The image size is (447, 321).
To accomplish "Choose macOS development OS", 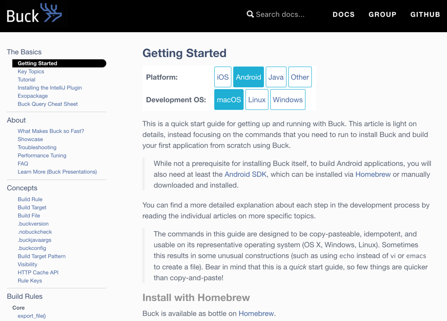I will 229,99.
